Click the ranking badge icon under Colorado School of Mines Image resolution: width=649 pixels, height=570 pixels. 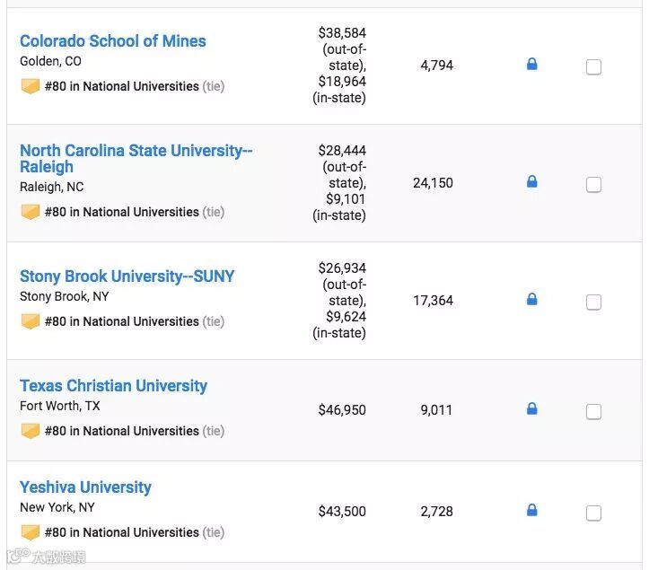[x=31, y=86]
